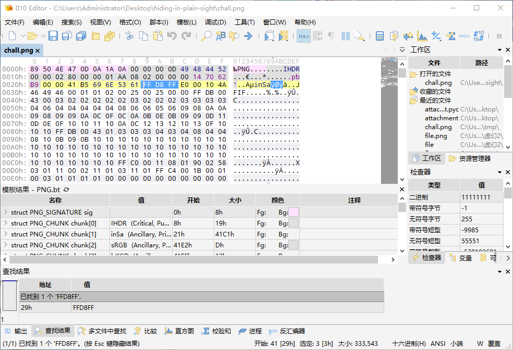Image resolution: width=513 pixels, height=350 pixels.
Task: Expand struct PNG_CHUNK chunk[1] row
Action: pos(6,234)
